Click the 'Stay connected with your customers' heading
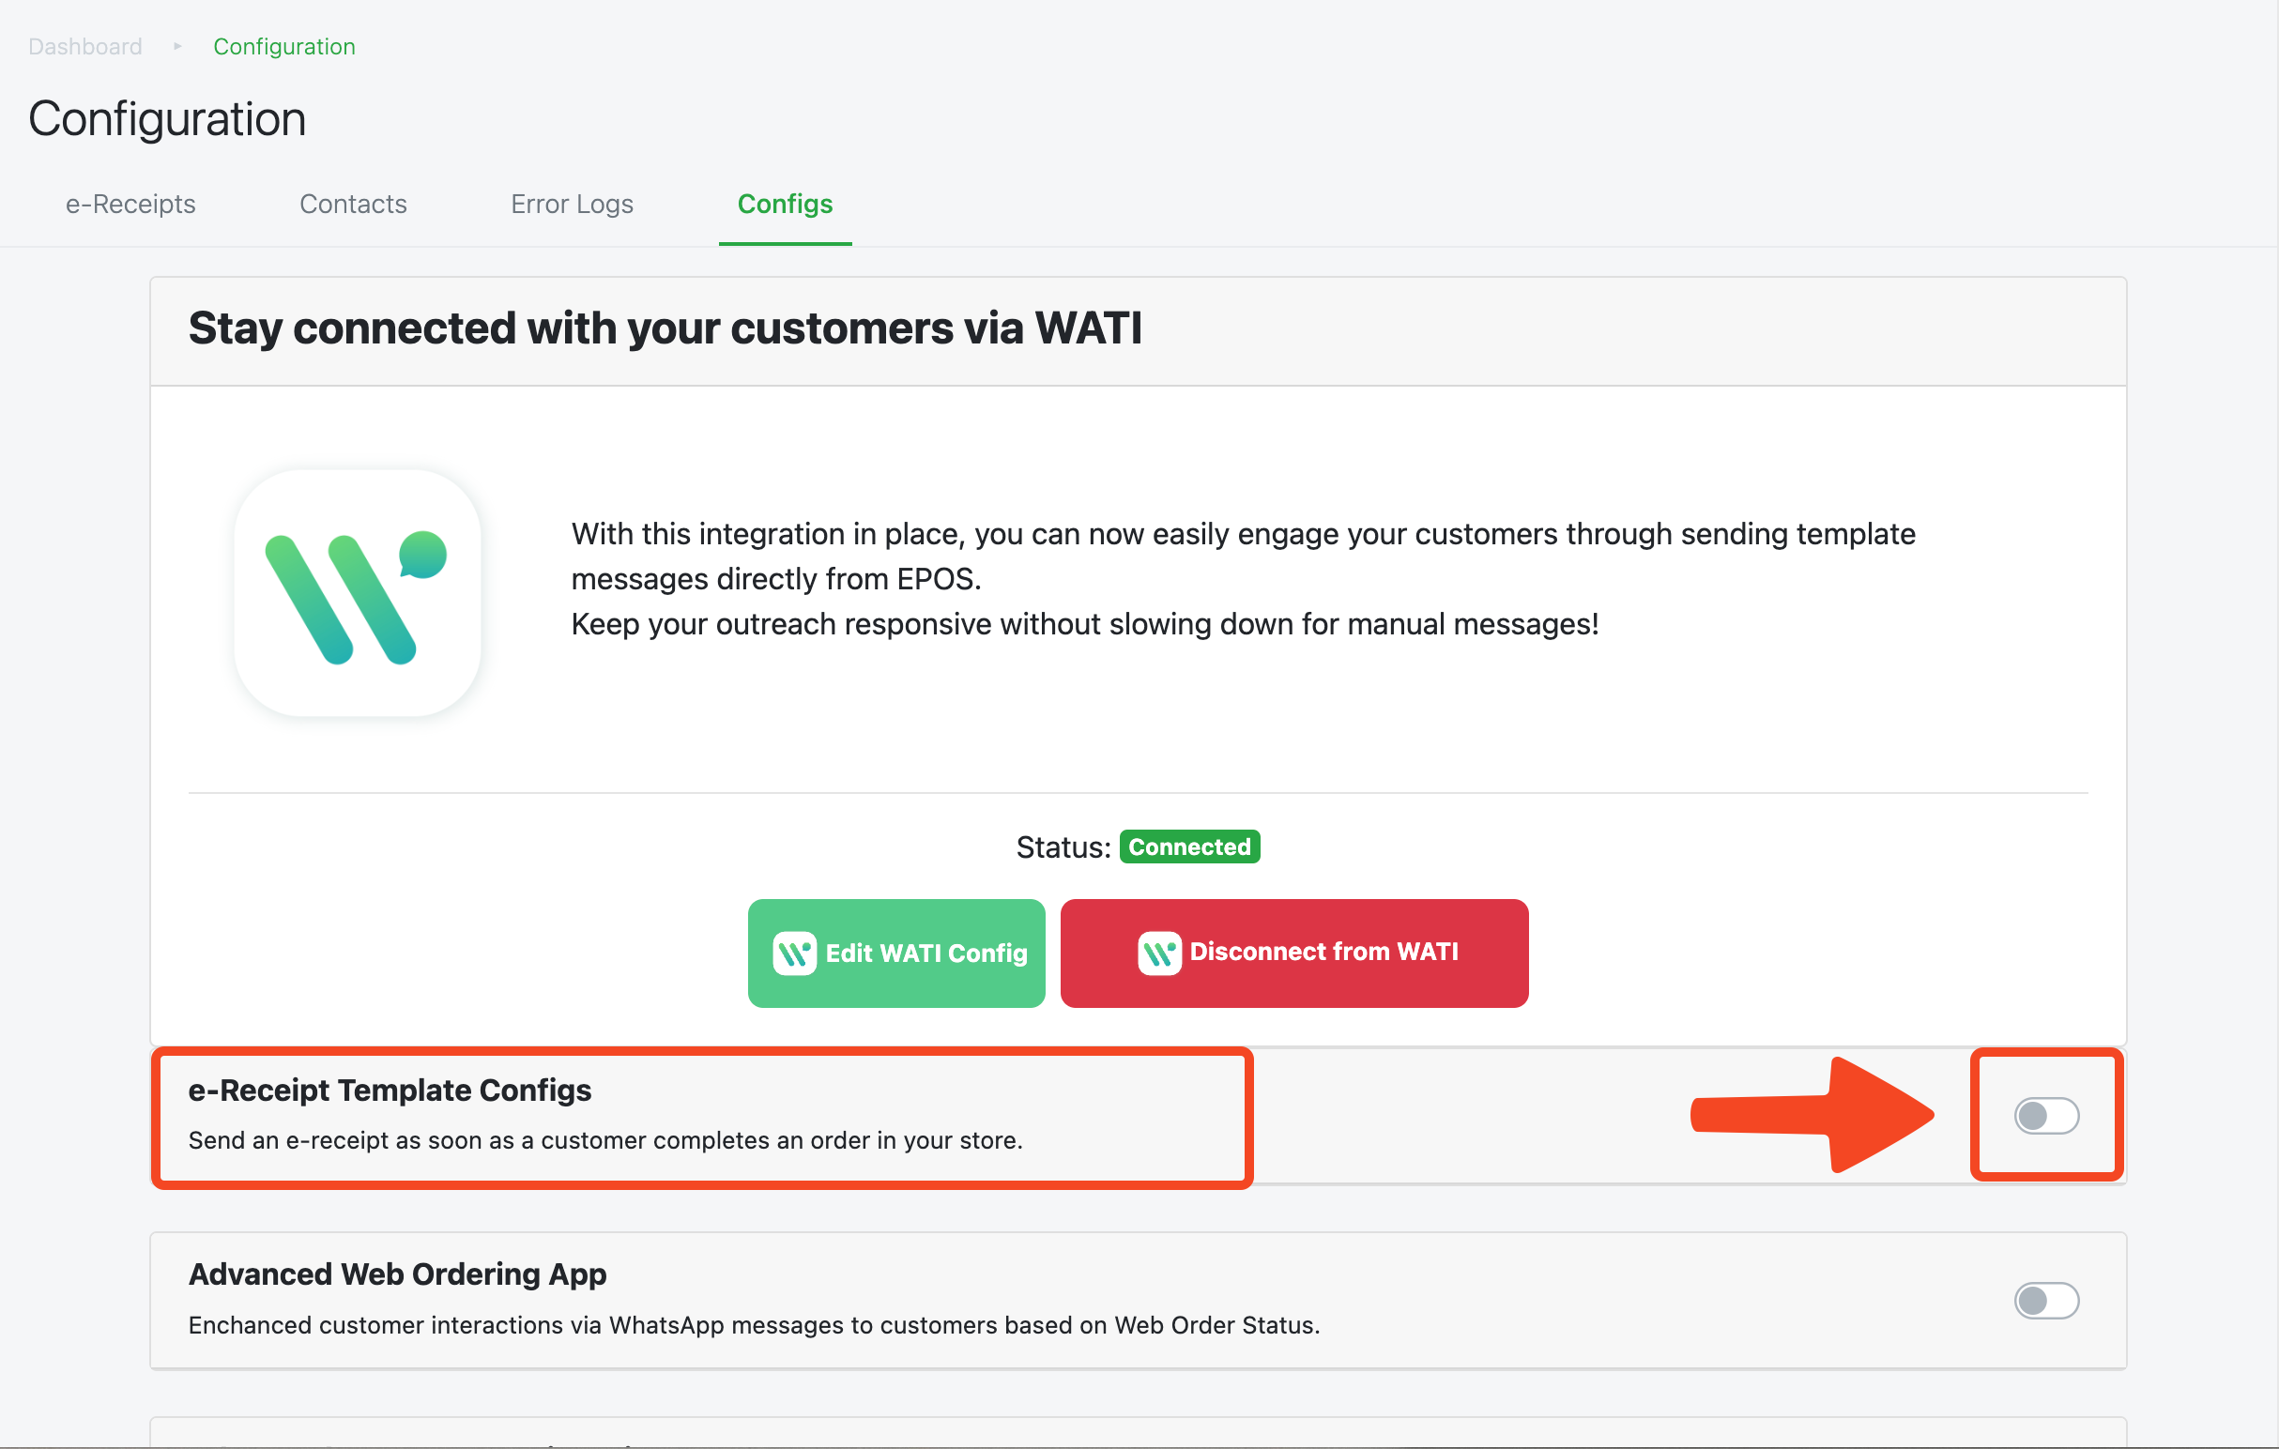 click(x=665, y=328)
